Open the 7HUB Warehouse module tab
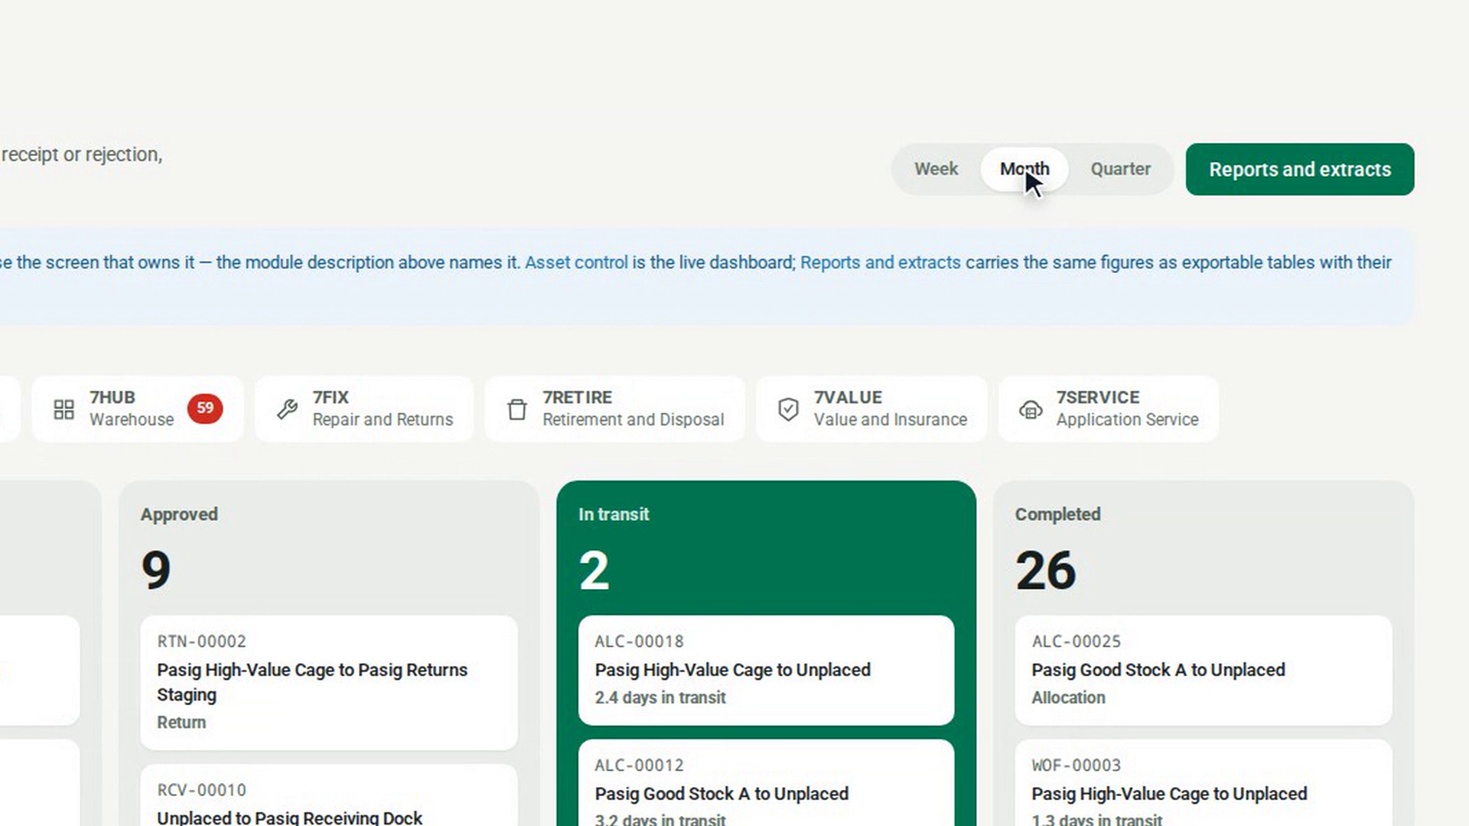 [138, 408]
